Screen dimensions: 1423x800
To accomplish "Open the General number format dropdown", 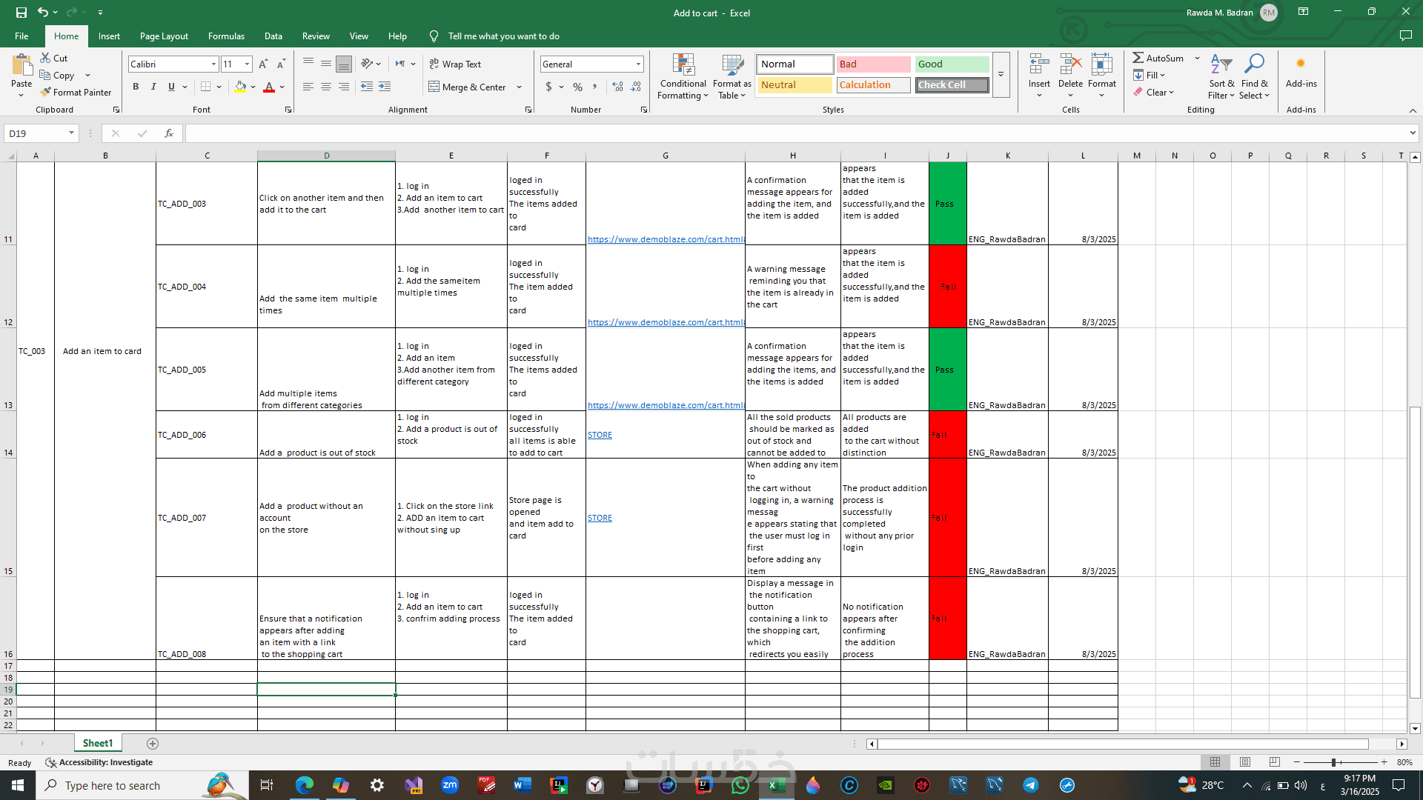I will [x=638, y=64].
